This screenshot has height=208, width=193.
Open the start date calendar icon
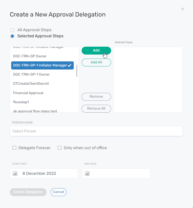coord(15,173)
